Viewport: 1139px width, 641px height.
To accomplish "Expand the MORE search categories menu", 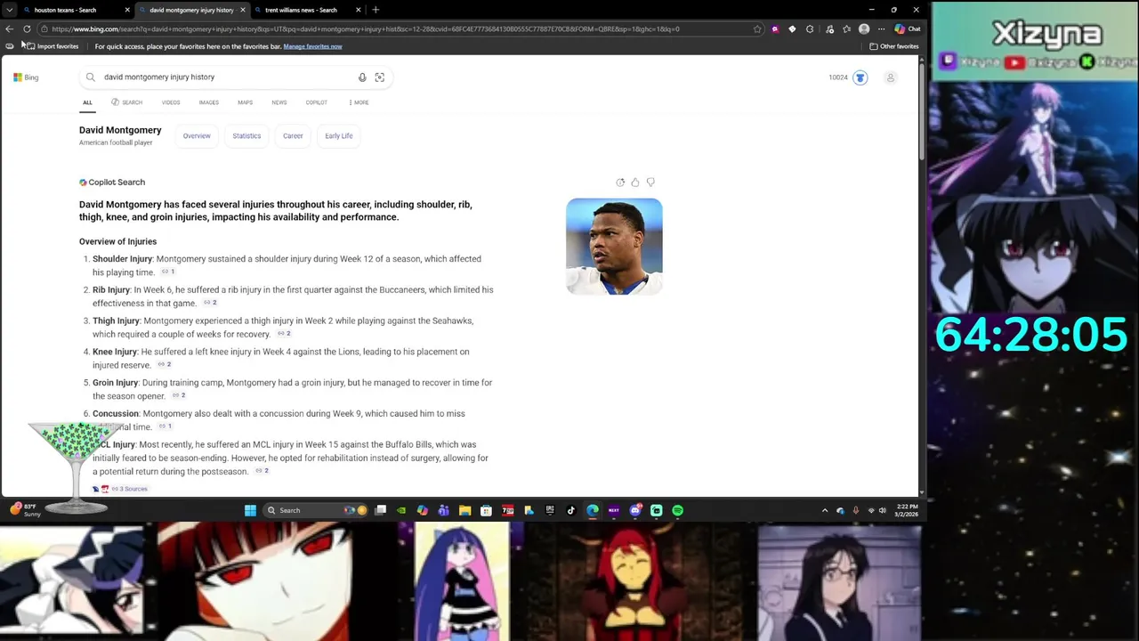I will (x=359, y=102).
